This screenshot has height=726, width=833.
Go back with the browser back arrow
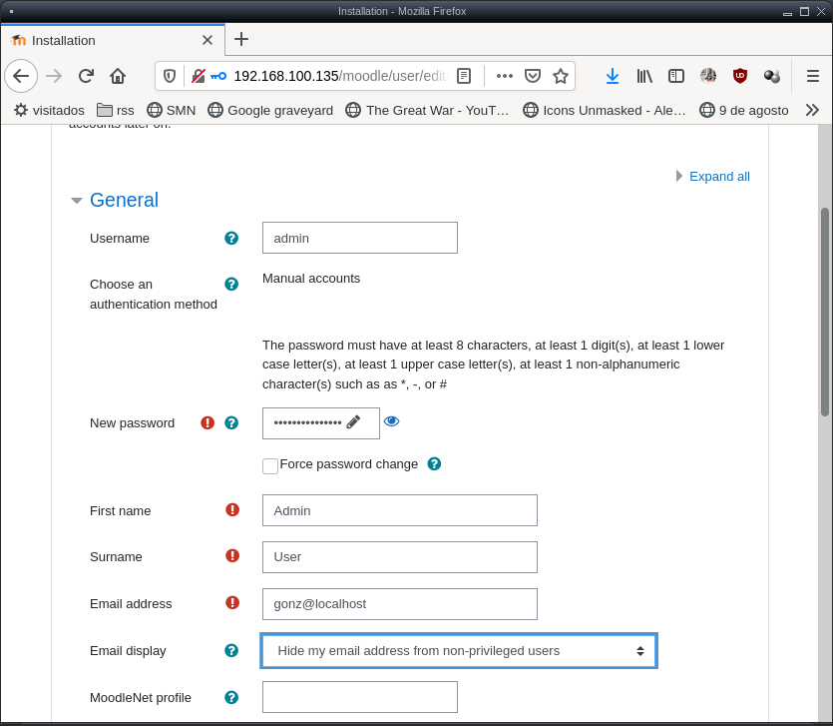click(x=21, y=76)
